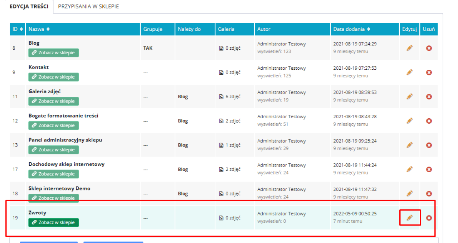Screen dimensions: 458x243
Task: Delete the Zwroty entry with red X
Action: pyautogui.click(x=429, y=218)
